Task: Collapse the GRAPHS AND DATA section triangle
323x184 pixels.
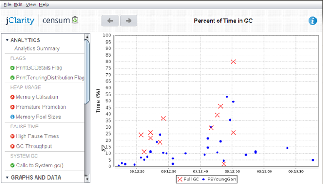Action: (x=7, y=177)
